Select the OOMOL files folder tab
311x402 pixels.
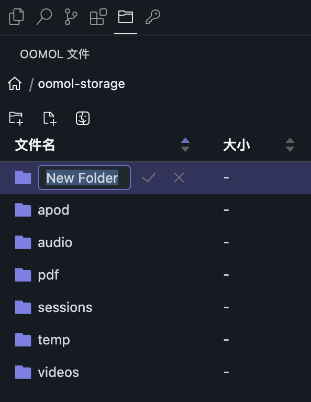(125, 17)
